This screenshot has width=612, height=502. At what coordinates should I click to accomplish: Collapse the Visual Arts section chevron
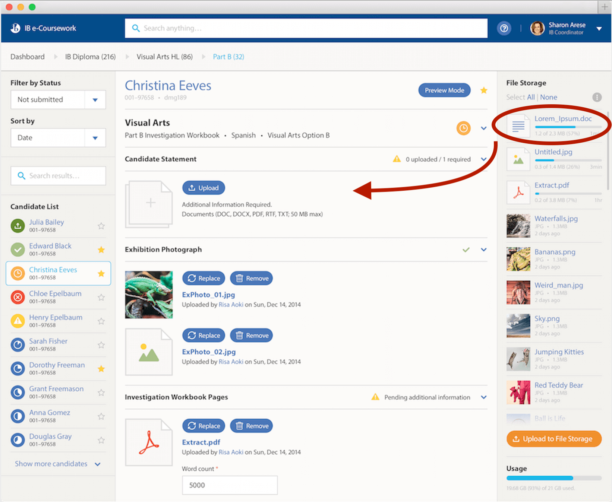point(484,128)
